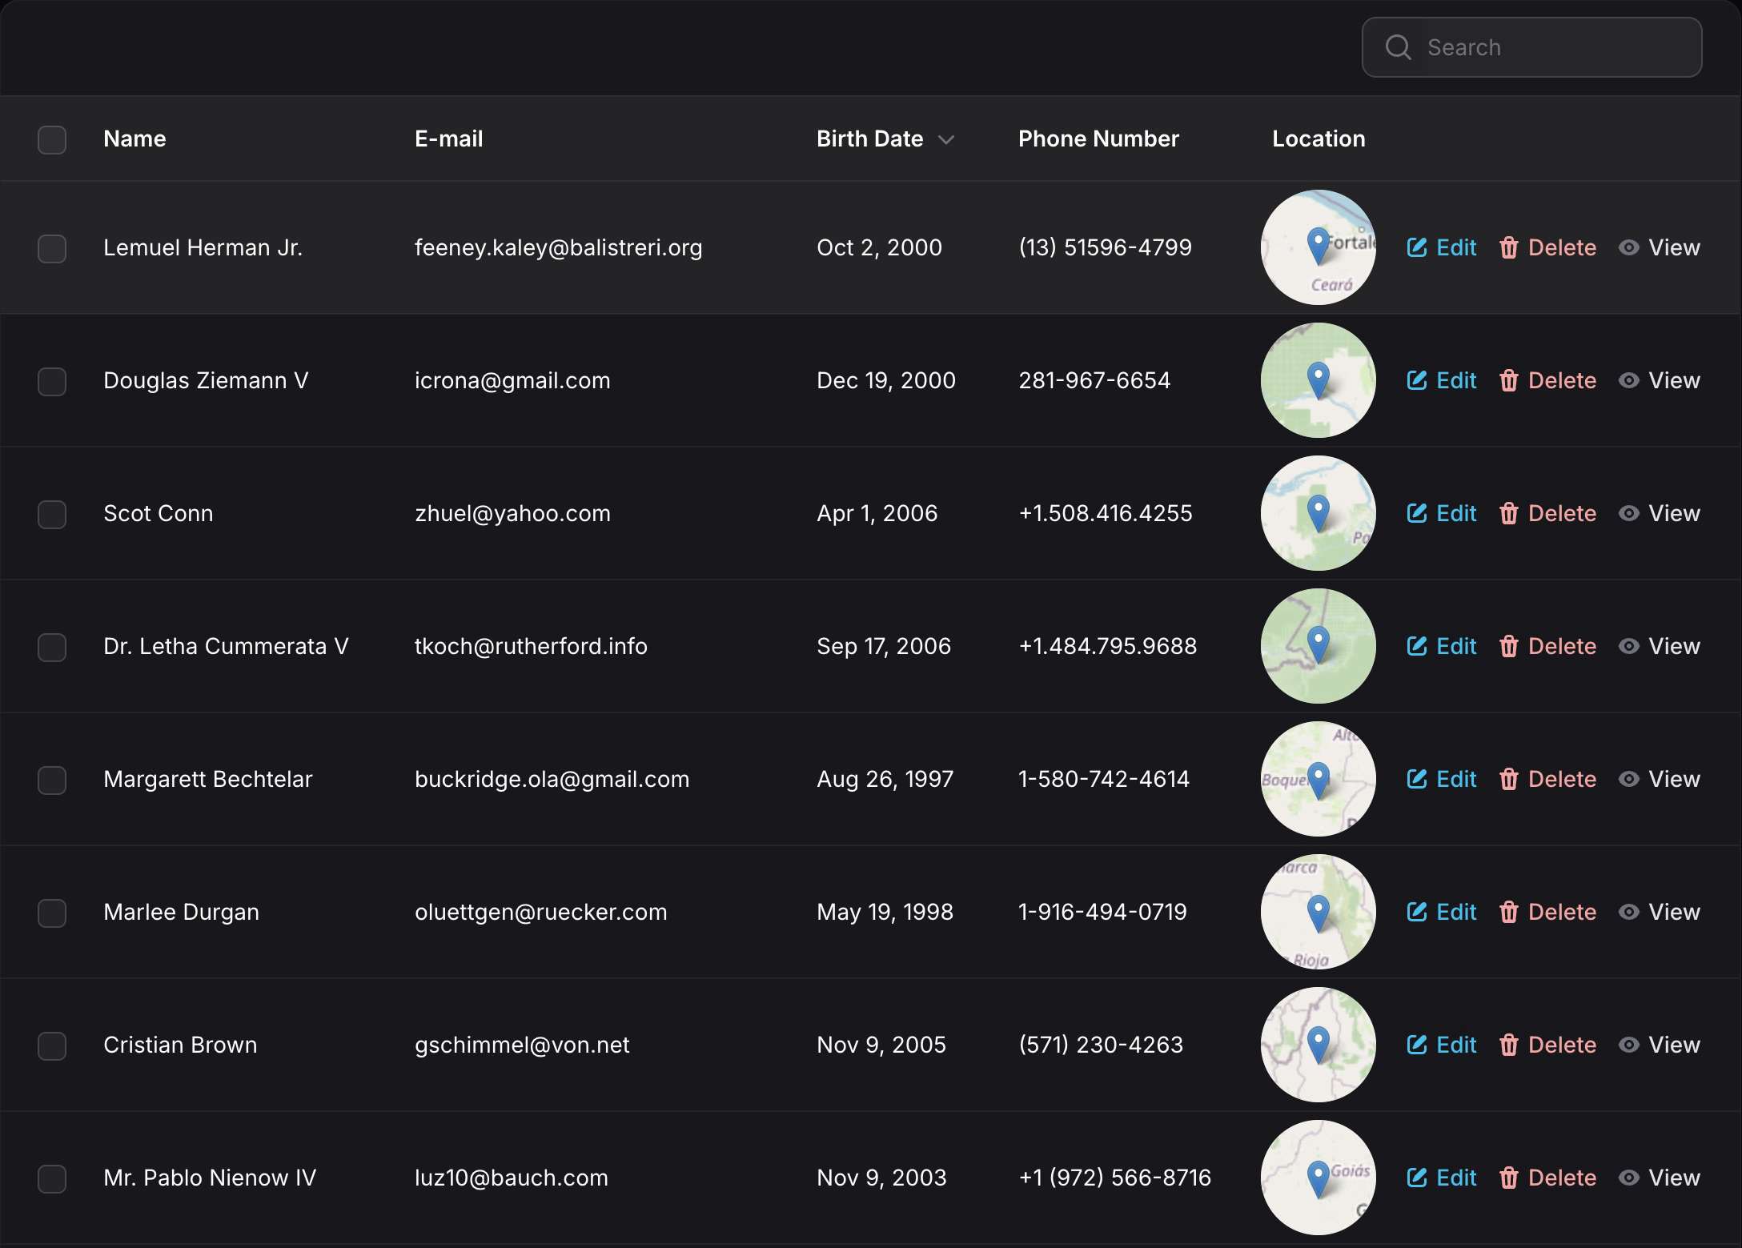
Task: Click the View link for Mr. Pablo Nienow IV
Action: 1673,1178
